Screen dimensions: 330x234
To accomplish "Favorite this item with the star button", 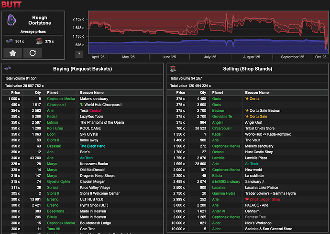I will tap(13, 53).
